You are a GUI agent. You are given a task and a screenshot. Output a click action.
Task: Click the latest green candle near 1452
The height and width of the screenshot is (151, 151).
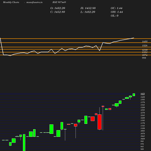click(x=134, y=95)
